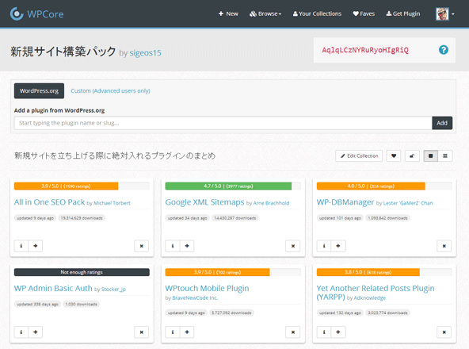The width and height of the screenshot is (469, 349).
Task: Click the WPCore logo
Action: (36, 13)
